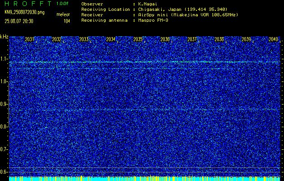Select the time marker 2035
The height and width of the screenshot is (181, 284).
[x=138, y=39]
